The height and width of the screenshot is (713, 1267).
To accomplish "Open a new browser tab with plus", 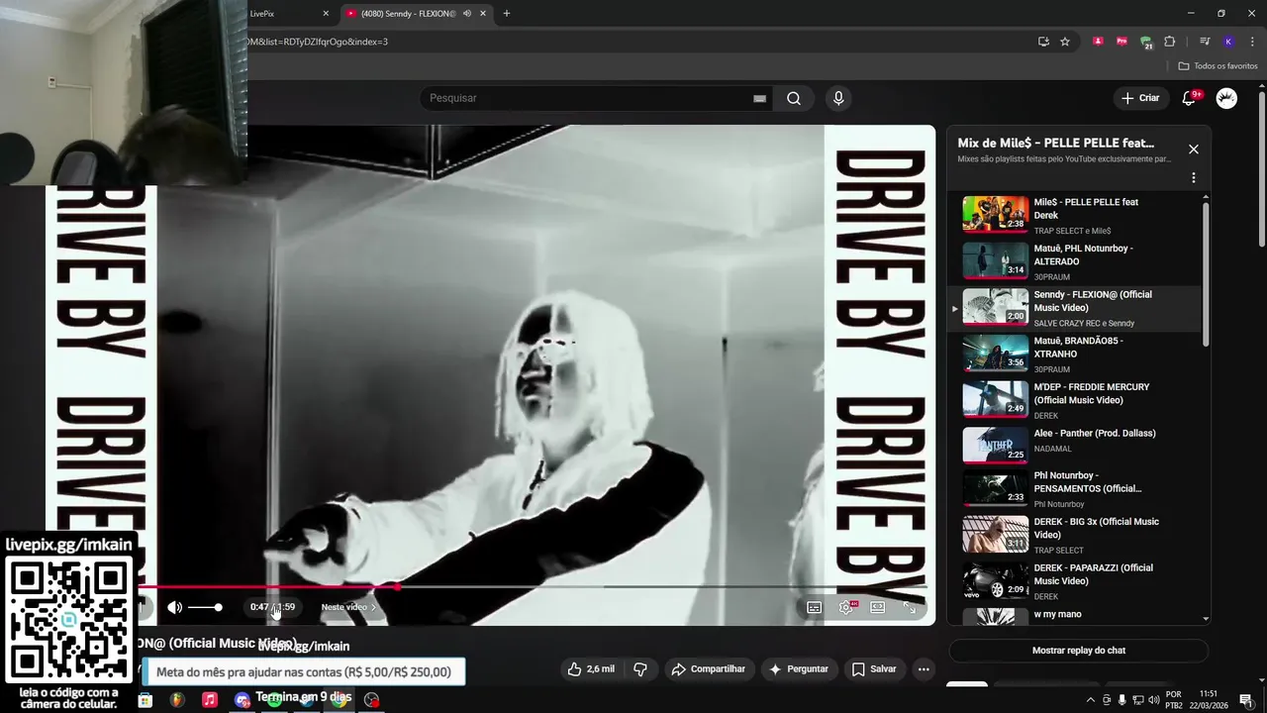I will pyautogui.click(x=506, y=14).
